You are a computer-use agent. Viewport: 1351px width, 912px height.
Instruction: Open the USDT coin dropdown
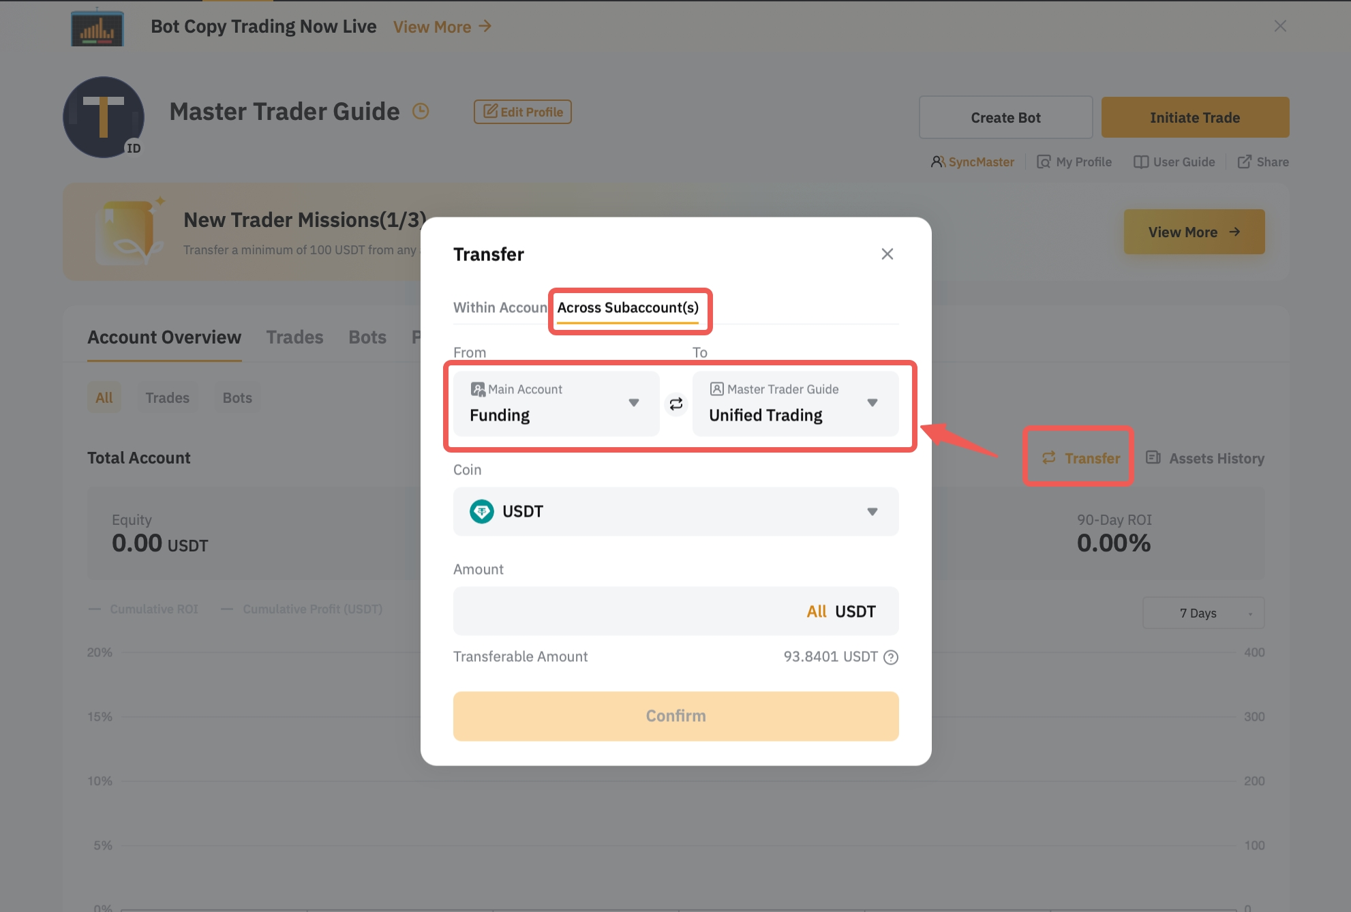(675, 512)
